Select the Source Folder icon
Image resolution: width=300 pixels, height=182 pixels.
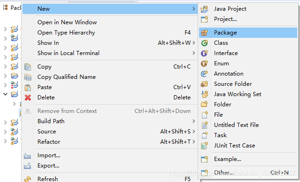[204, 84]
